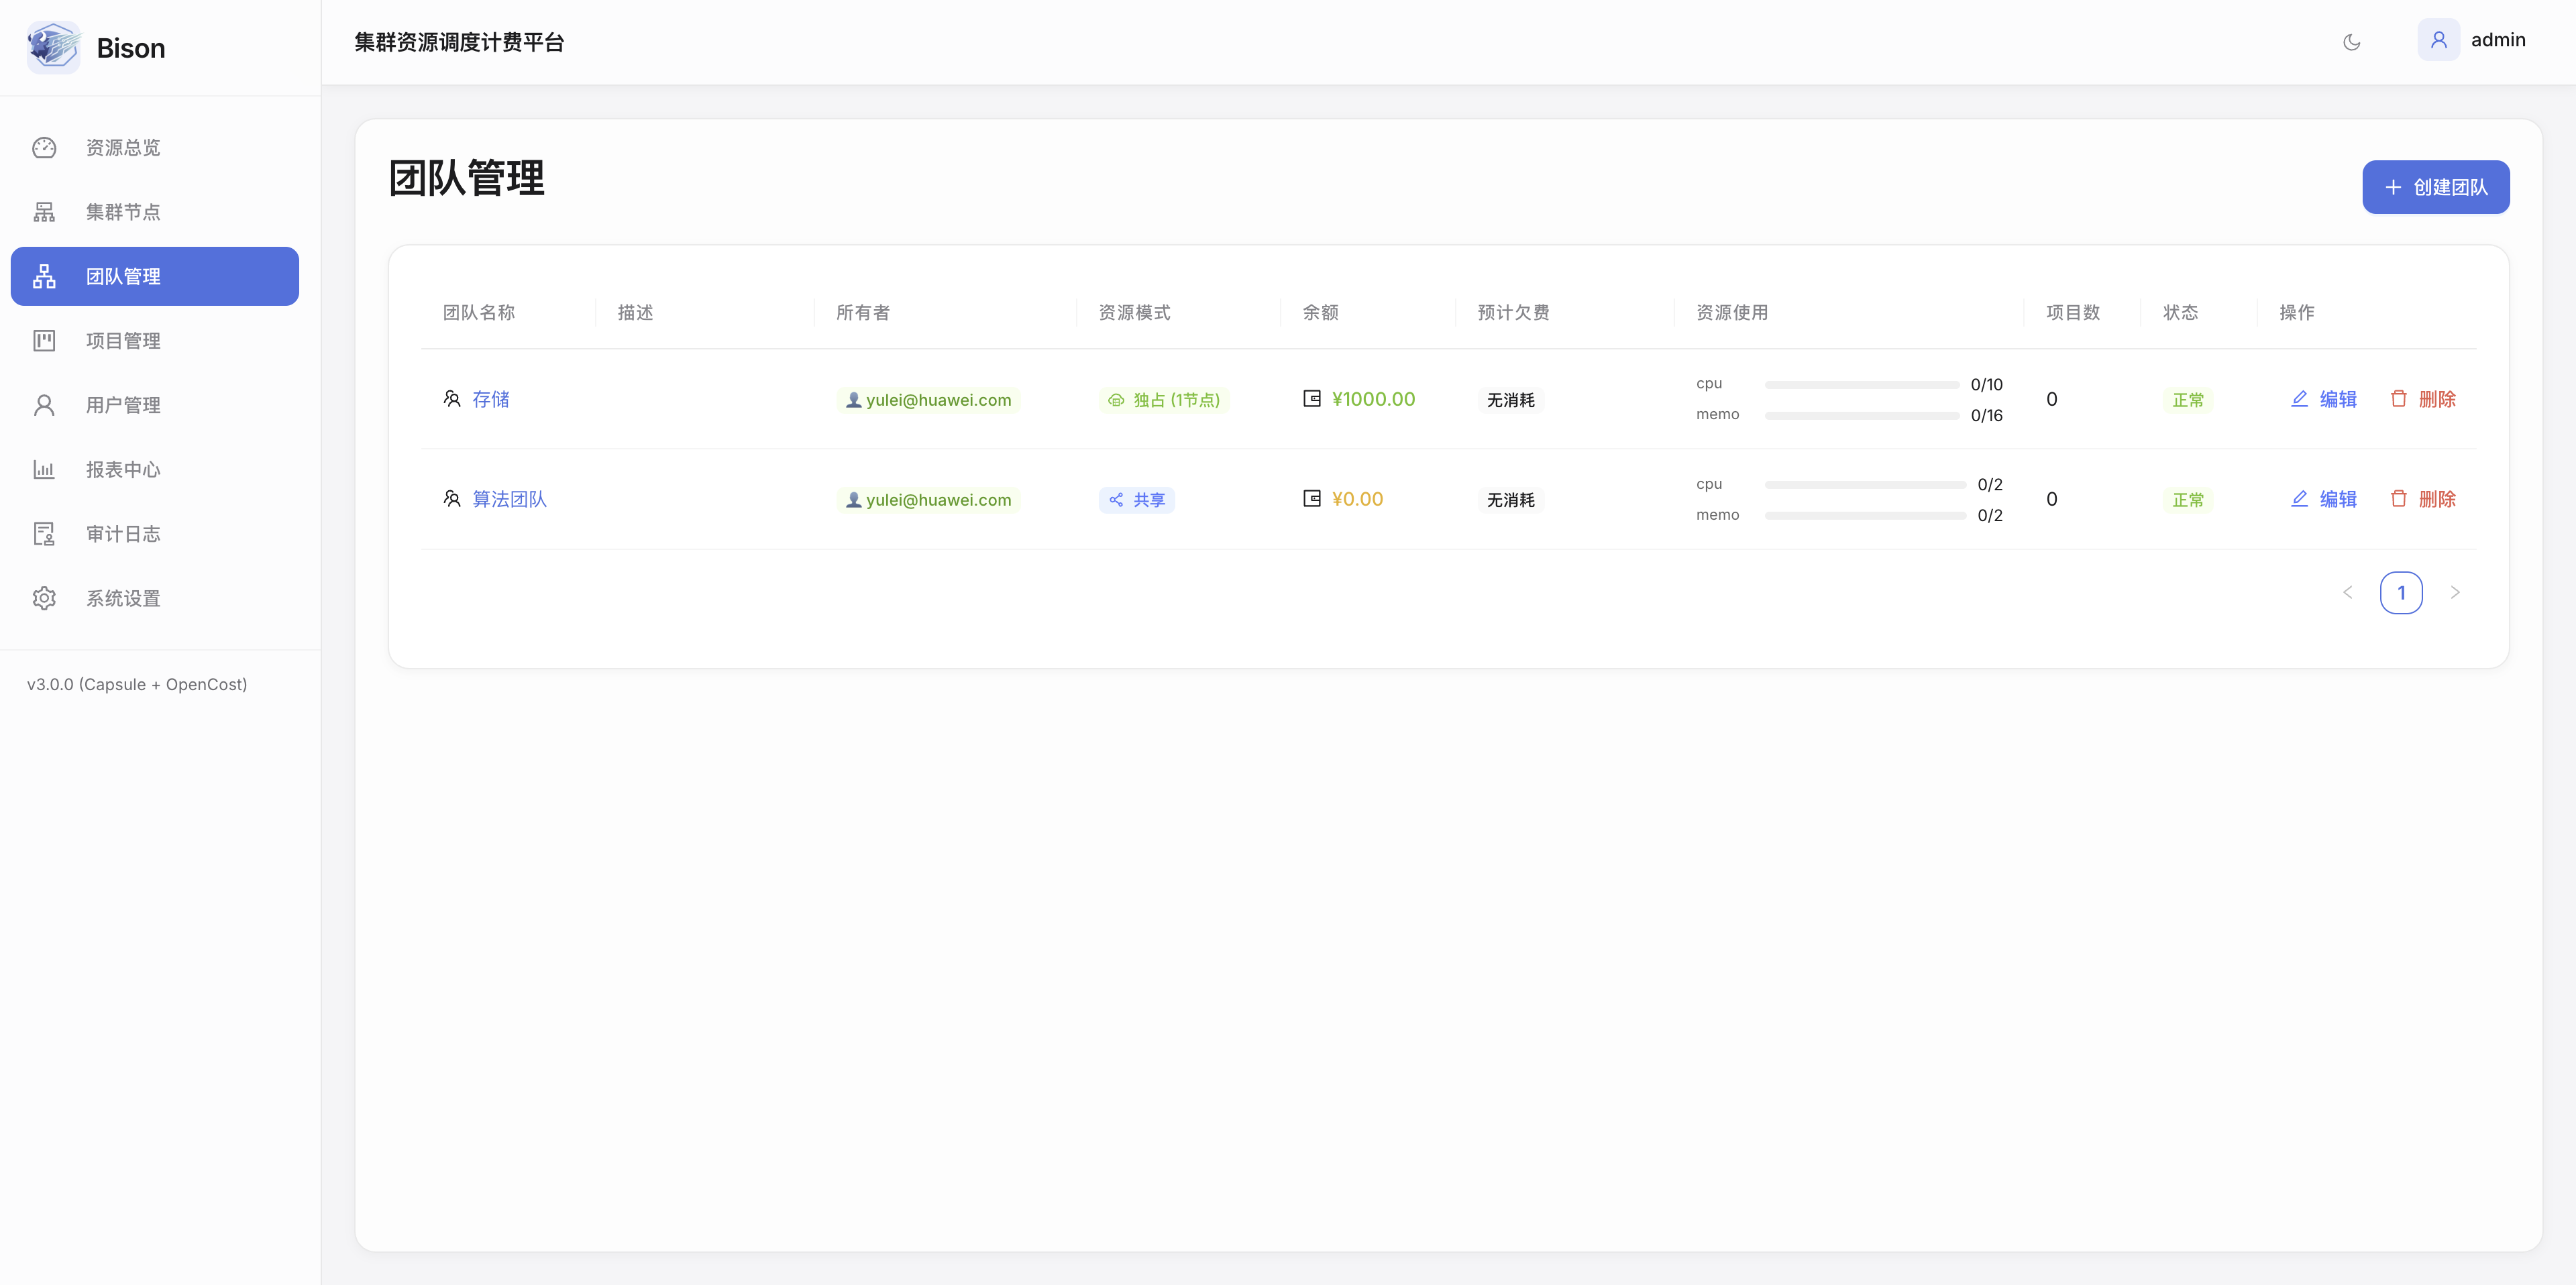The width and height of the screenshot is (2576, 1285).
Task: Open 项目管理 from sidebar
Action: 122,341
